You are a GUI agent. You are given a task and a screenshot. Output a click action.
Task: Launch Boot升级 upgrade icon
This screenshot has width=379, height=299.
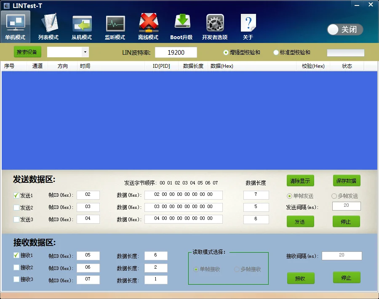click(181, 26)
